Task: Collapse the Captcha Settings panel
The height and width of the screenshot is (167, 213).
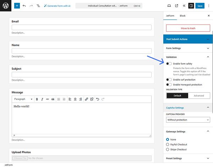Action: pos(188,108)
